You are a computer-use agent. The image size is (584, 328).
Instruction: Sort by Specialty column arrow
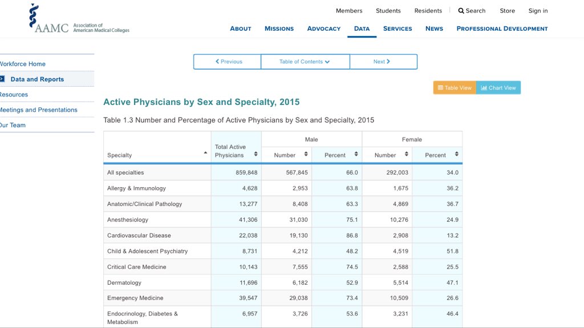(x=205, y=153)
